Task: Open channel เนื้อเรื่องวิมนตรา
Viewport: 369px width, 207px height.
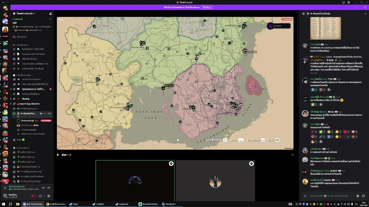Action: [32, 59]
